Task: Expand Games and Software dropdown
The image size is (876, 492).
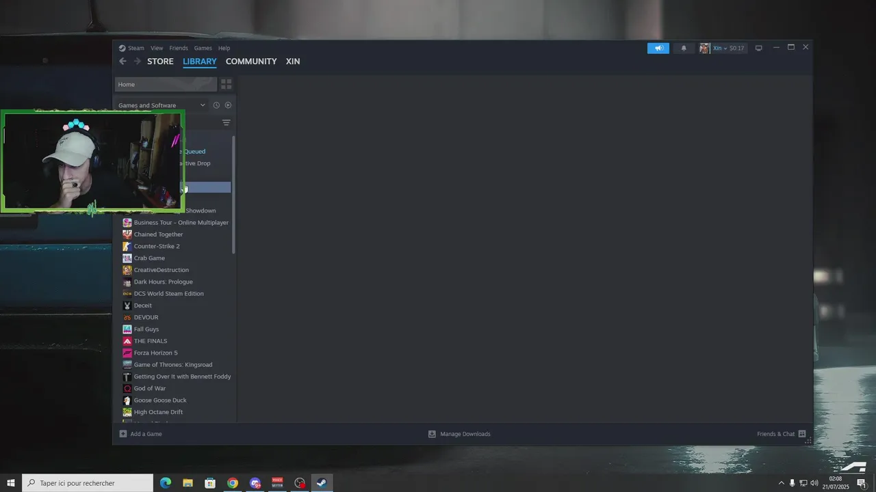Action: [162, 105]
